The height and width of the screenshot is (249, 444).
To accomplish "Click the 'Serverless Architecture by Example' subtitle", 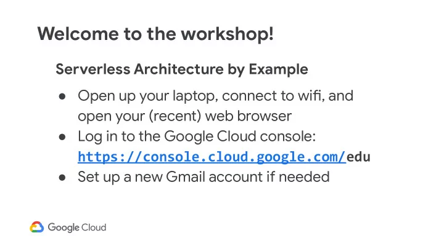I will click(x=182, y=69).
